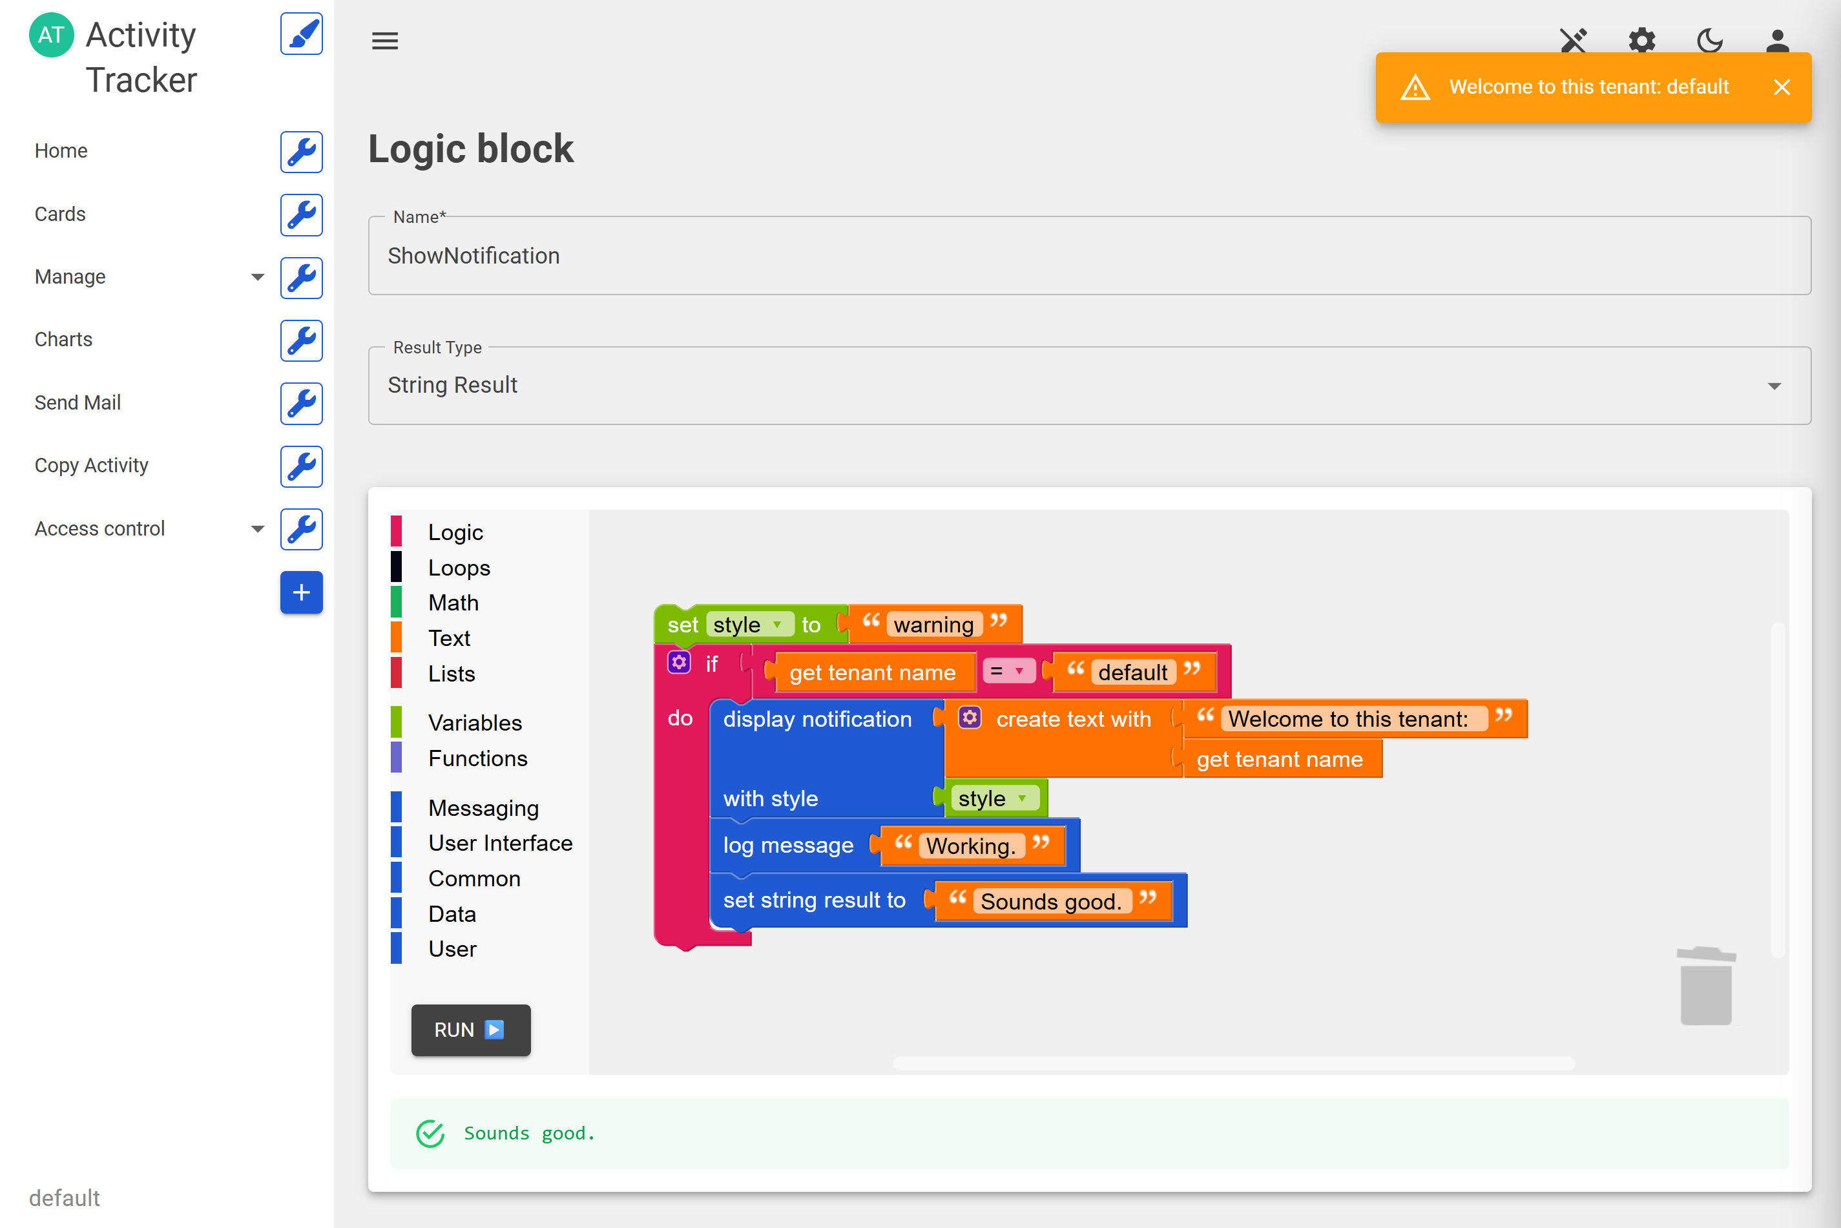Image resolution: width=1841 pixels, height=1228 pixels.
Task: Click the wrench icon next to Charts
Action: pyautogui.click(x=302, y=340)
